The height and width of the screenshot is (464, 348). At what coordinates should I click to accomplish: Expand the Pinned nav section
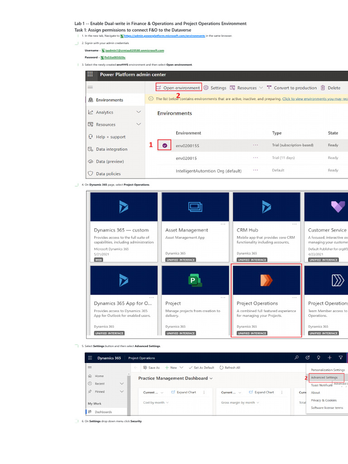pyautogui.click(x=121, y=391)
